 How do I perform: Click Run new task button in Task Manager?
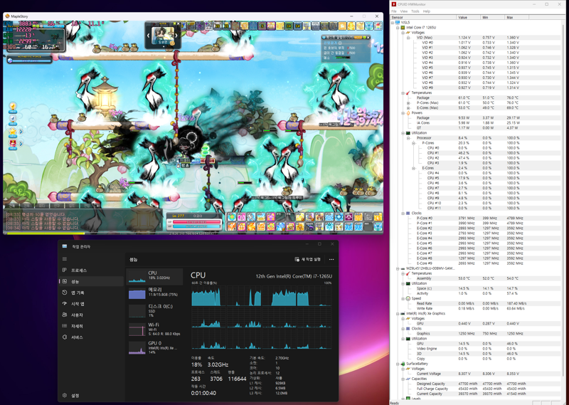pos(308,259)
